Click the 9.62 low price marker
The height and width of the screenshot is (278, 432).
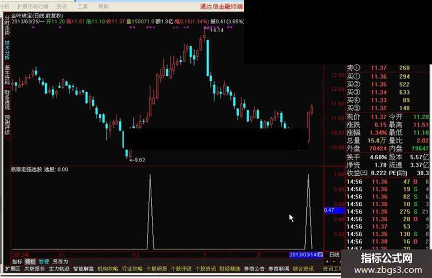click(x=139, y=160)
